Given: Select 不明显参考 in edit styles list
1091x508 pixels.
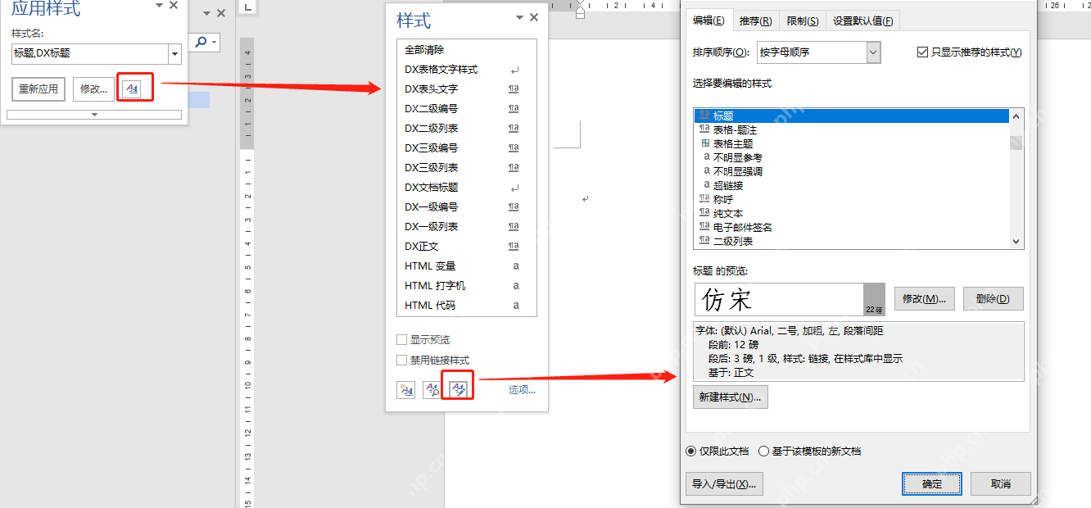Looking at the screenshot, I should (852, 158).
